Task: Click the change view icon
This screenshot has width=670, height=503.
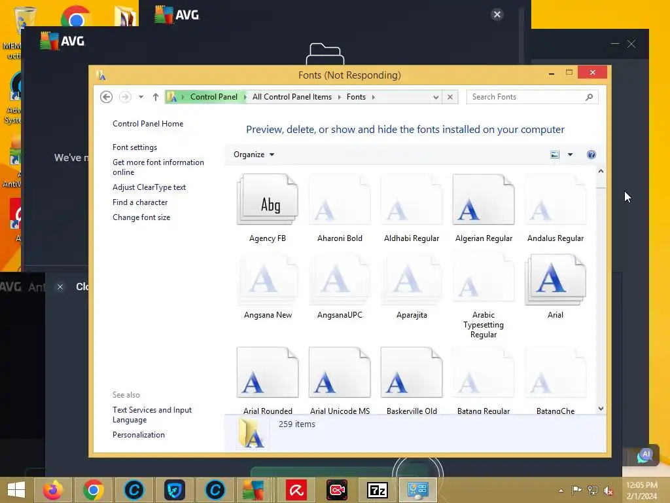Action: click(x=555, y=155)
